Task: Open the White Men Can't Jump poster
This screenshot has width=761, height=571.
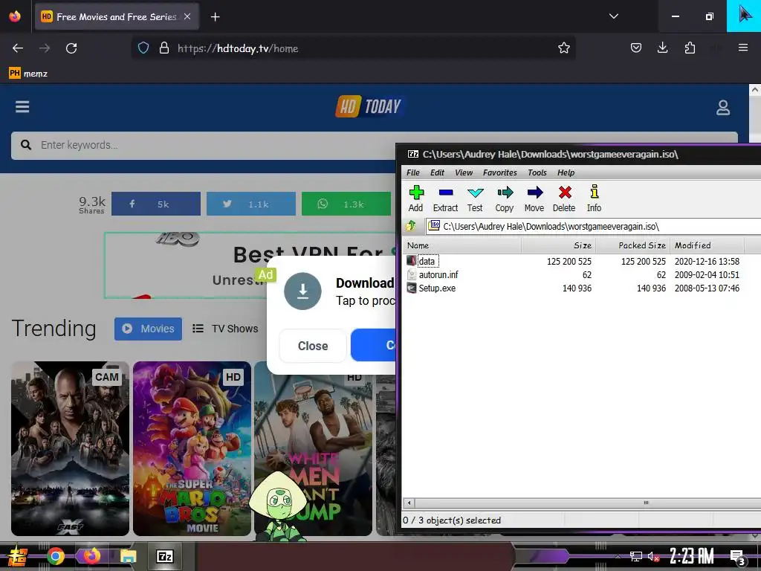Action: pyautogui.click(x=313, y=448)
